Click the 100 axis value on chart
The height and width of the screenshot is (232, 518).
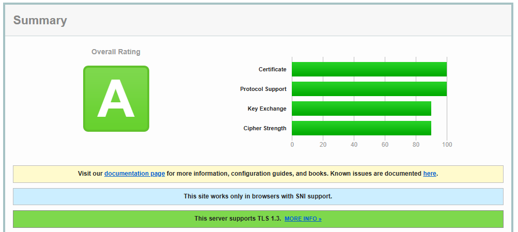pos(447,145)
